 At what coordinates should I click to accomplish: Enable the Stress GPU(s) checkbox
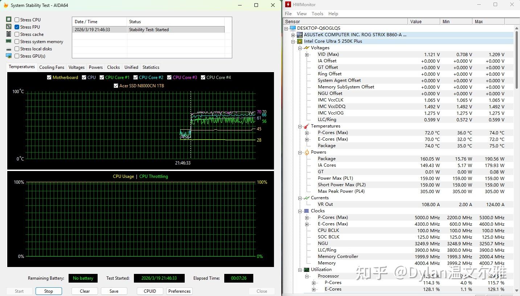(x=17, y=56)
